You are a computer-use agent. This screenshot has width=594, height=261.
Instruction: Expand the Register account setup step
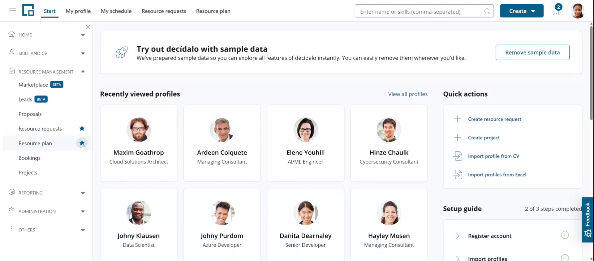click(458, 236)
